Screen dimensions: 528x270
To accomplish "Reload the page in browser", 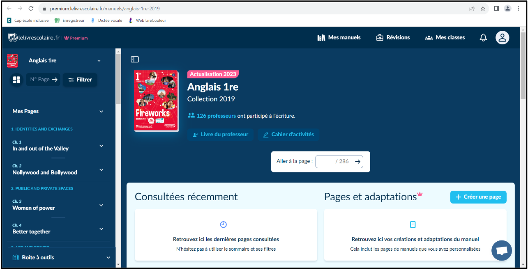I will pyautogui.click(x=31, y=9).
